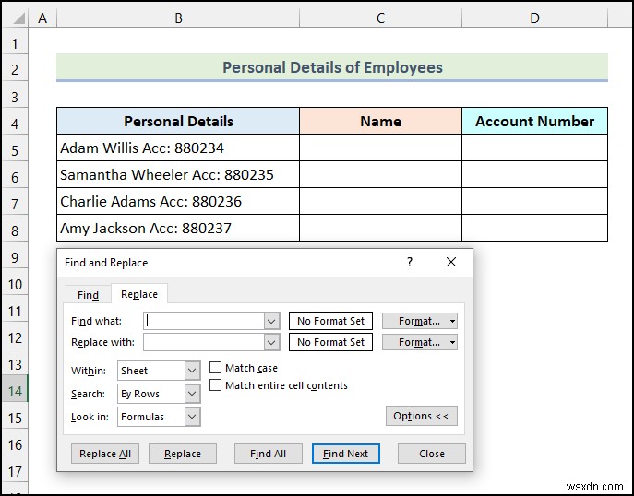Viewport: 634px width, 496px height.
Task: Click the Replace All button
Action: point(105,454)
